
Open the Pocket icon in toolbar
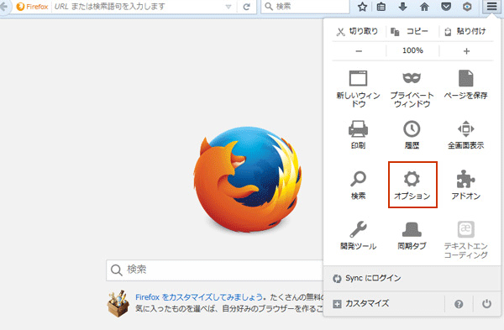click(446, 7)
